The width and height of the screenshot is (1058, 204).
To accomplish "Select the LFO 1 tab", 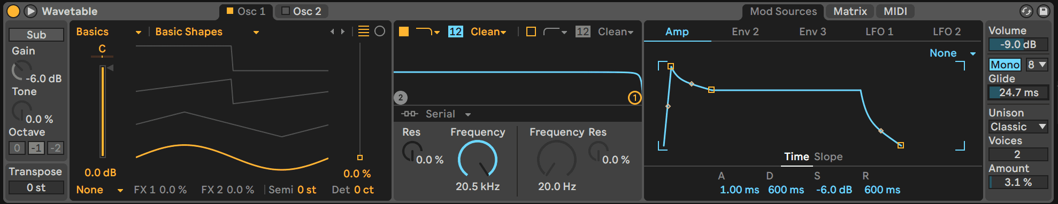I will [879, 32].
